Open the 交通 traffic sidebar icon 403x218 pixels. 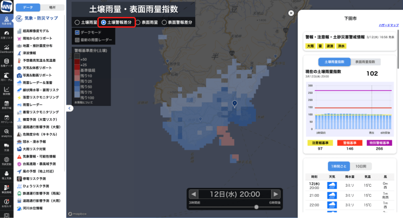pyautogui.click(x=6, y=147)
